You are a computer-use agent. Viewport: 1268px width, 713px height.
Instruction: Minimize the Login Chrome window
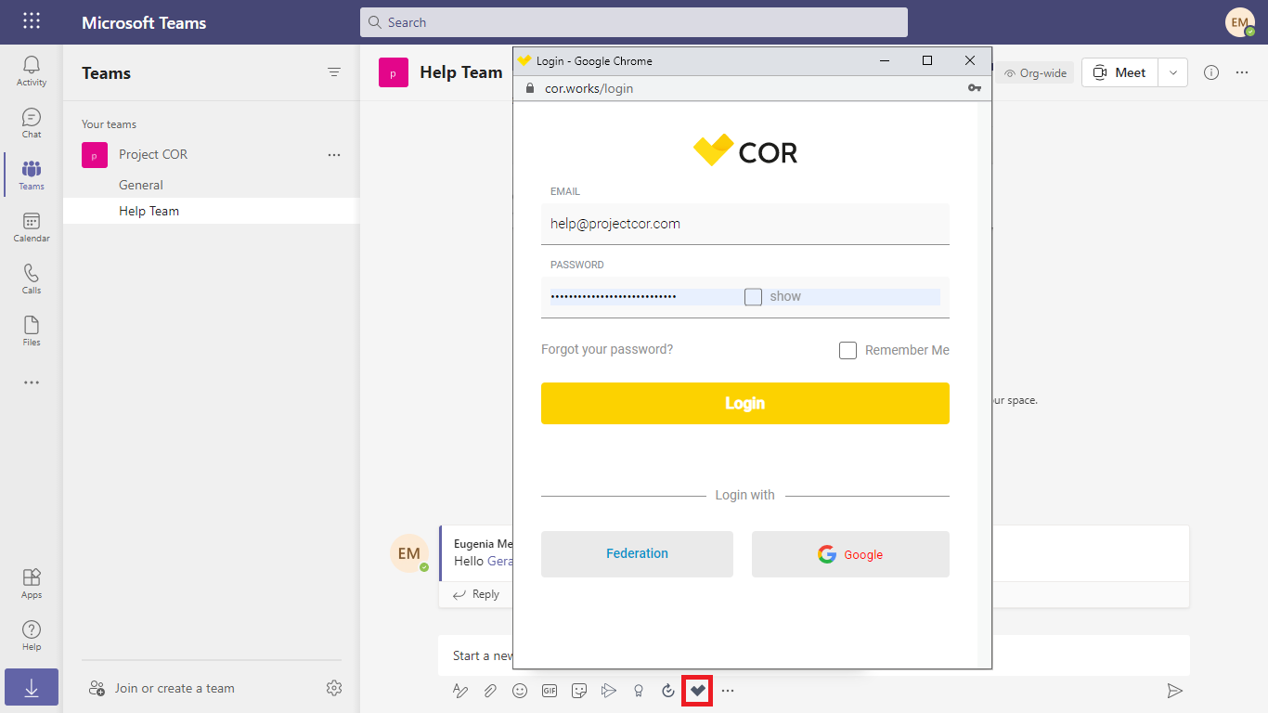pyautogui.click(x=885, y=60)
